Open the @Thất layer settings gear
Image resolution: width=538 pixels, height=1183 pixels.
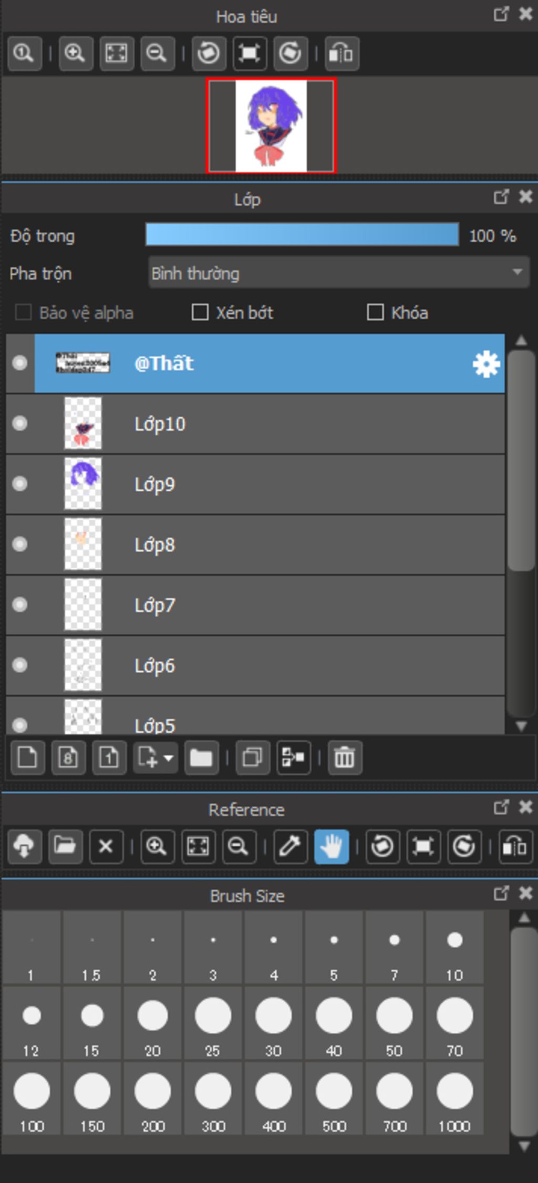[486, 364]
